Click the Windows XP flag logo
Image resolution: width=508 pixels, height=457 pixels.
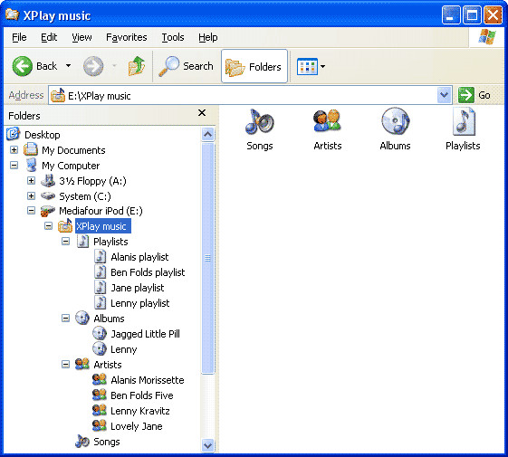click(487, 36)
